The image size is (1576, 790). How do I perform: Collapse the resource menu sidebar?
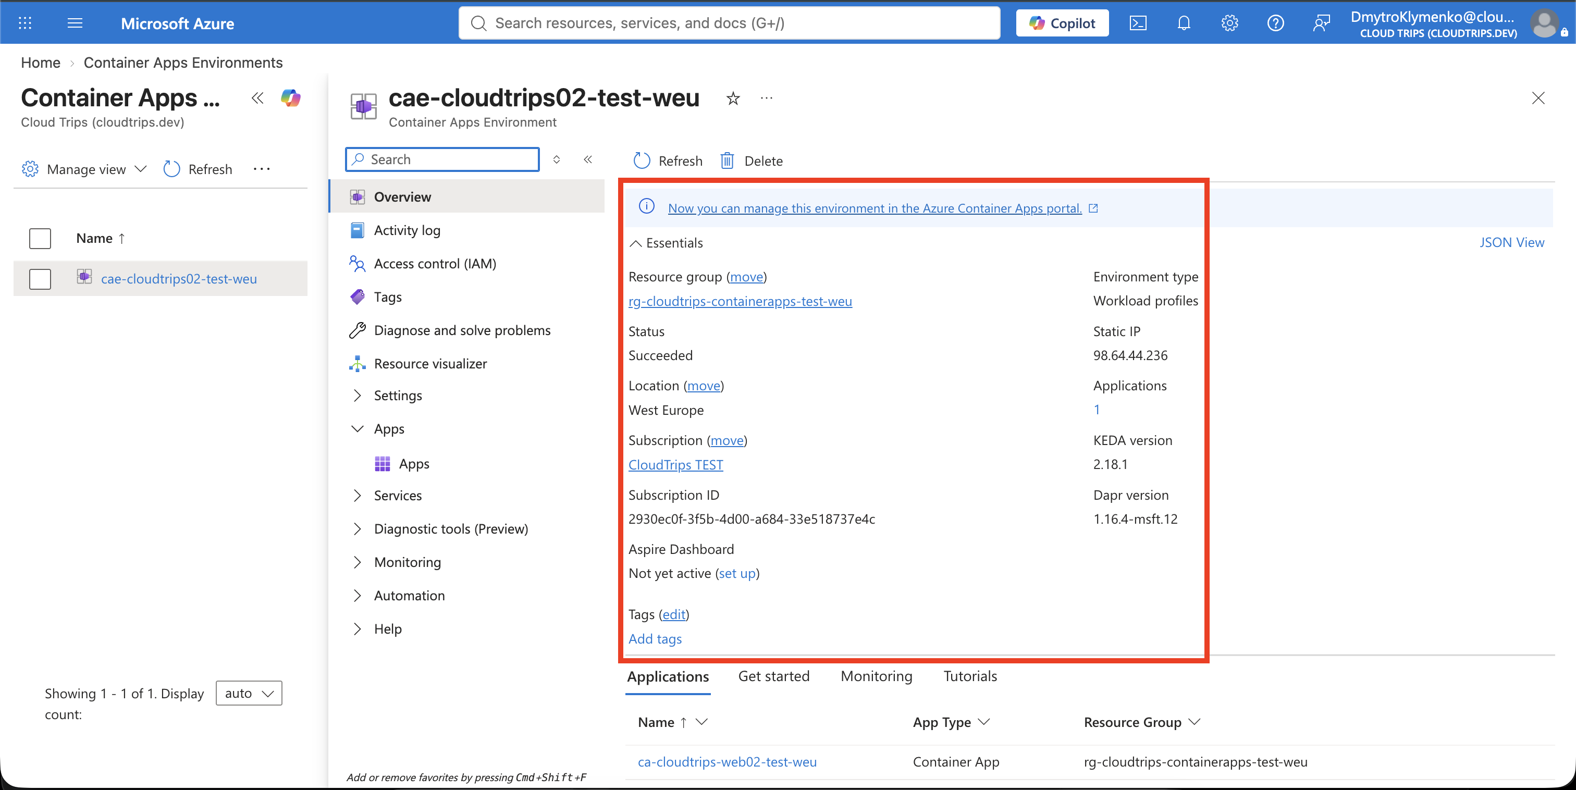click(x=588, y=159)
